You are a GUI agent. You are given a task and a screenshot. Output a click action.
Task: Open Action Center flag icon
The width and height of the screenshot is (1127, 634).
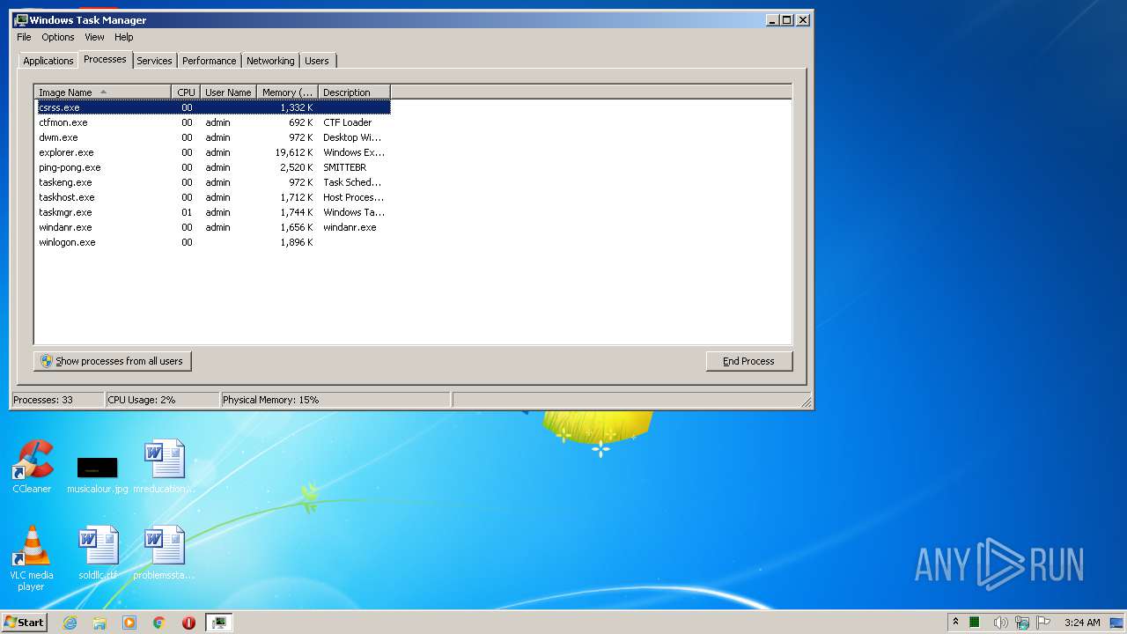click(1043, 623)
